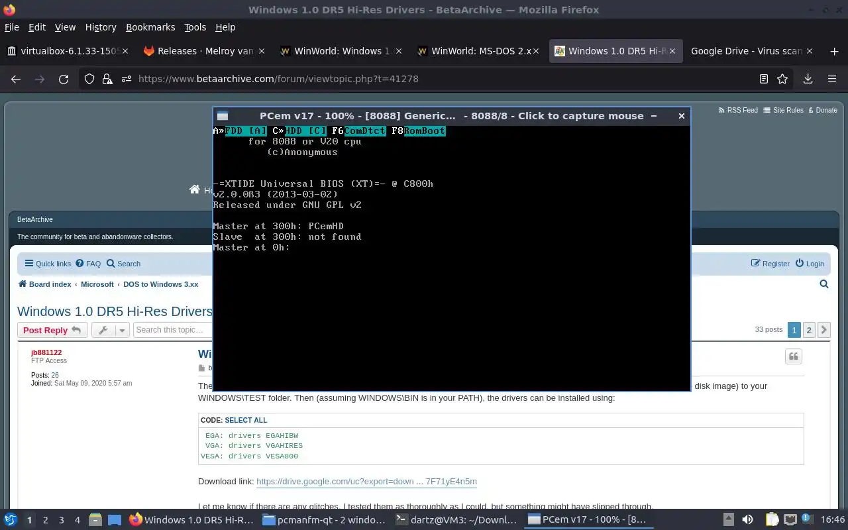Screen dimensions: 848x530
Task: Close the PCem emulator window
Action: 681,116
